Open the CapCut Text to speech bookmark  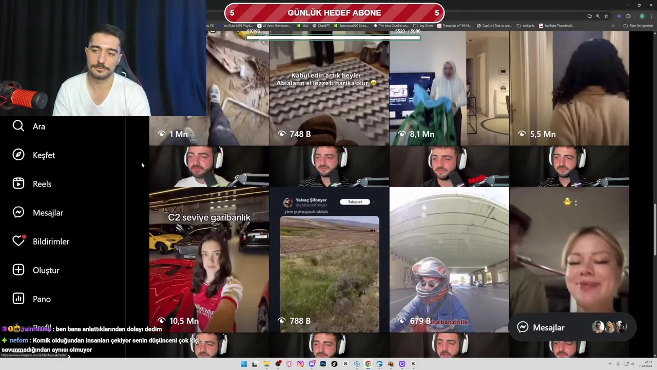(x=494, y=26)
